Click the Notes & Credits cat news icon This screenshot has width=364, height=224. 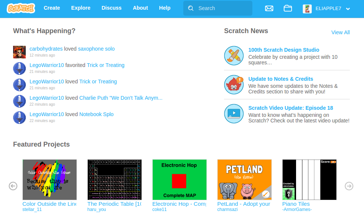click(x=234, y=84)
